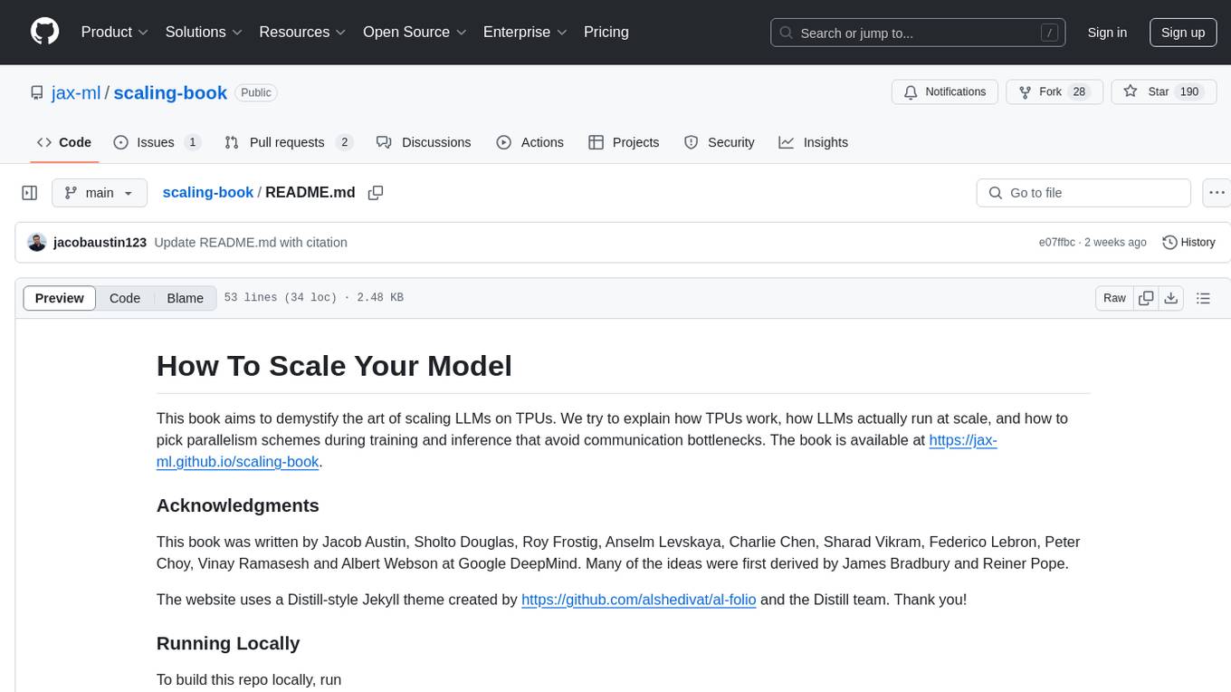Open jacobaustin123 author profile link
Screen dimensions: 1231x692
(x=100, y=243)
